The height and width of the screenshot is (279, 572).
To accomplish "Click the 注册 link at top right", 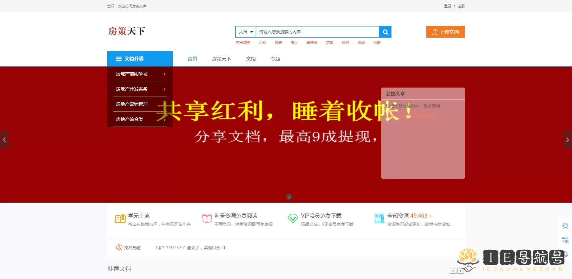I will tap(461, 6).
